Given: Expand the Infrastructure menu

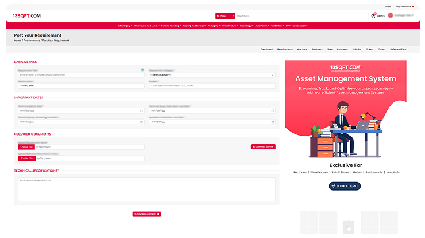Looking at the screenshot, I should point(230,26).
